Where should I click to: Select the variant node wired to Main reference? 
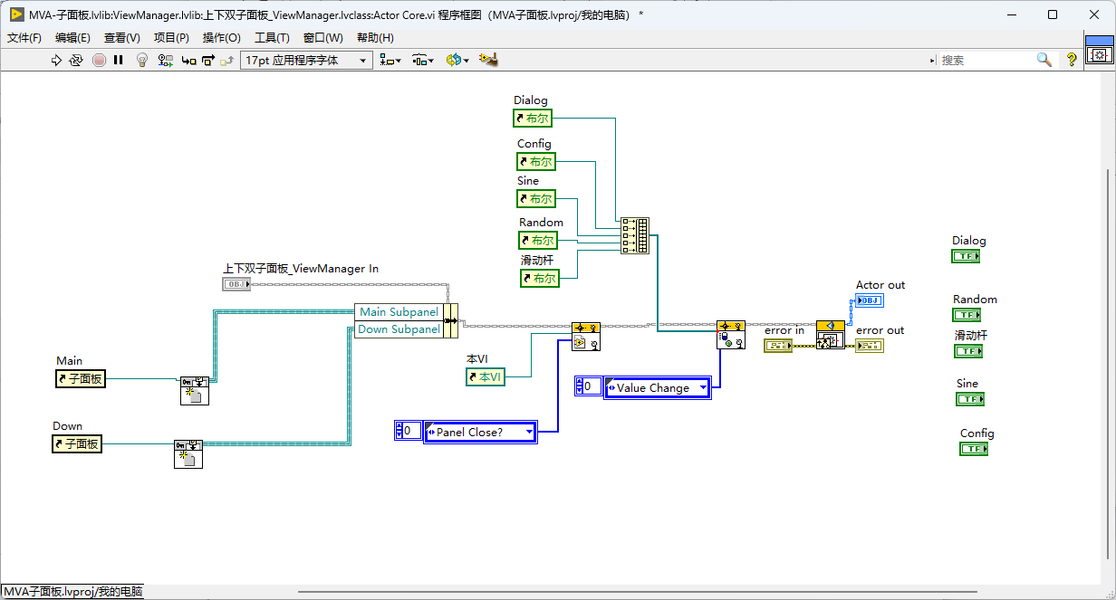coord(194,390)
